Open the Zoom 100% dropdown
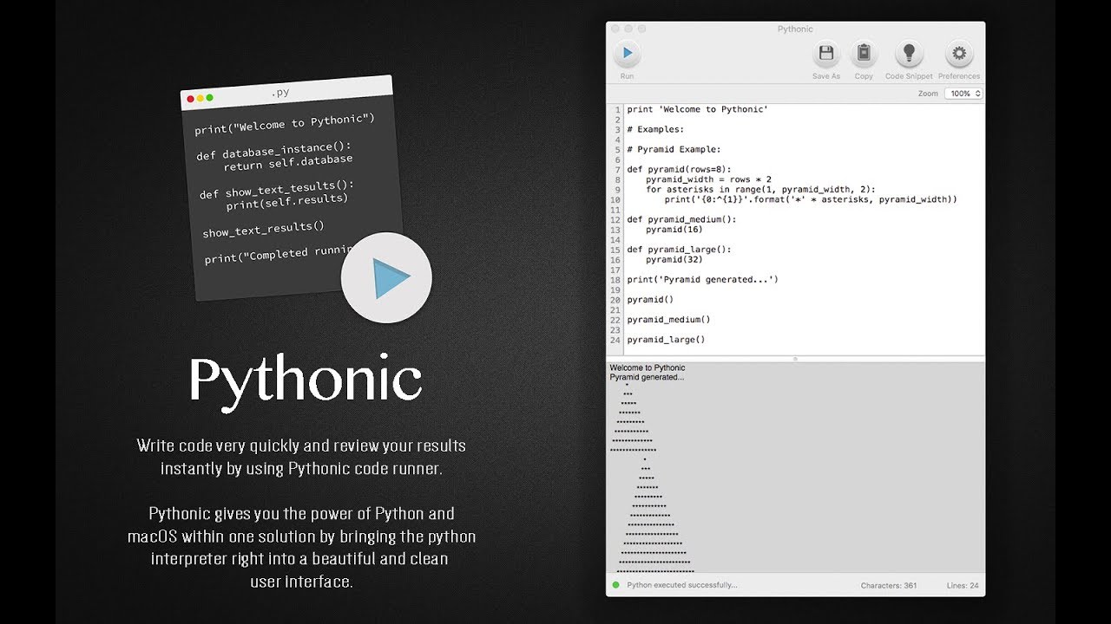 coord(963,94)
